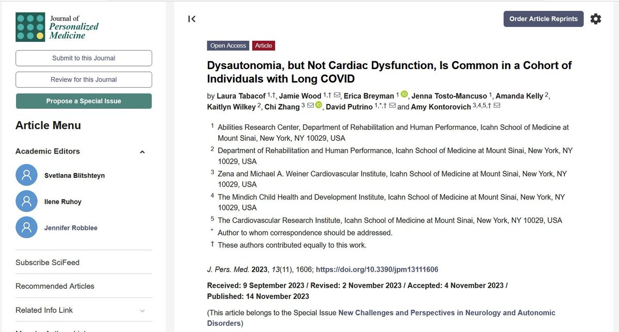
Task: Collapse the Academic Editors section chevron
Action: pyautogui.click(x=142, y=152)
